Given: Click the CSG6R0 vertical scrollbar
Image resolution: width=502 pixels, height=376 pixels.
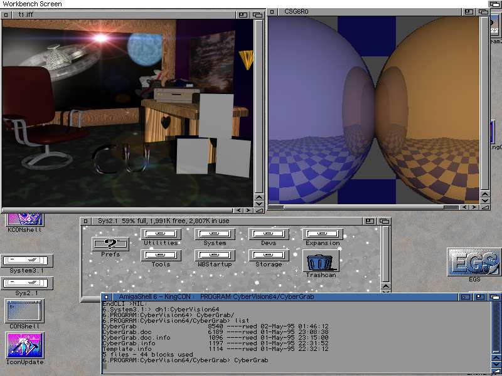Looking at the screenshot, I should click(x=485, y=103).
